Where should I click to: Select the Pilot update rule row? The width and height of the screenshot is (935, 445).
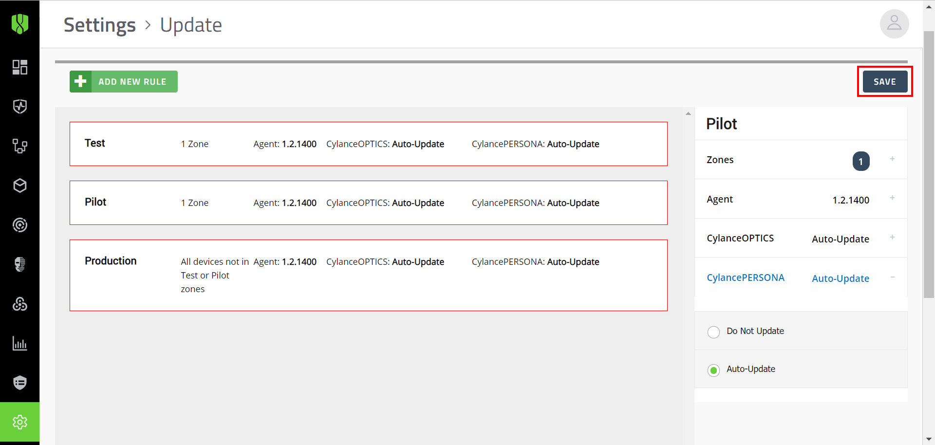point(368,203)
